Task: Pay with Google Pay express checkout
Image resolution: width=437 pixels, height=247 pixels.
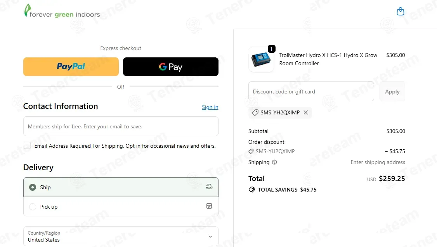Action: tap(170, 67)
